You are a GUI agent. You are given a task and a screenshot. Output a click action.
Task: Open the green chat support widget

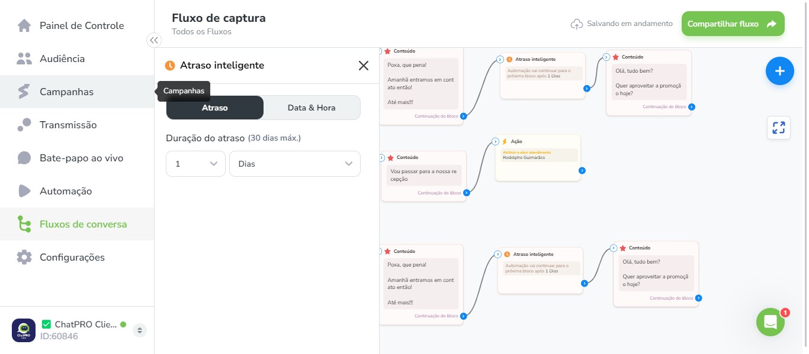(x=771, y=322)
